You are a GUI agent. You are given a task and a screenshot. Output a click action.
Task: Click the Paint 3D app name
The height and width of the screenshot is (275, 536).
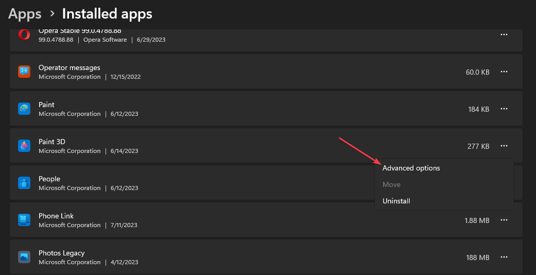coord(52,142)
